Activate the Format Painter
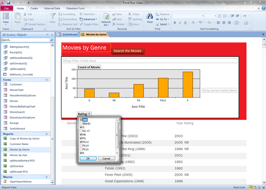 [34, 25]
